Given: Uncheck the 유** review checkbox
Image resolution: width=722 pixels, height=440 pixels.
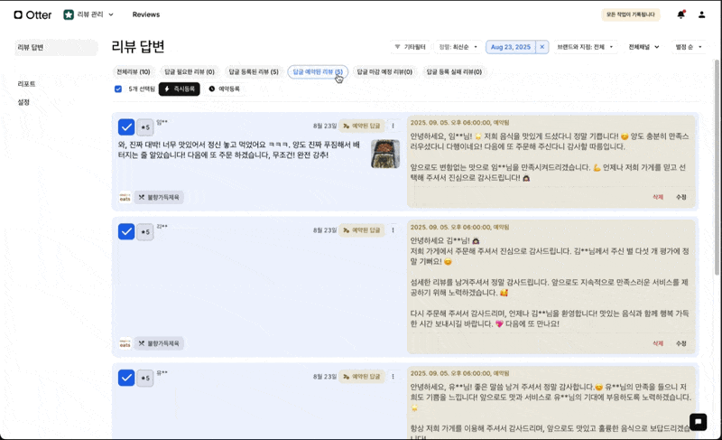Looking at the screenshot, I should (x=126, y=378).
